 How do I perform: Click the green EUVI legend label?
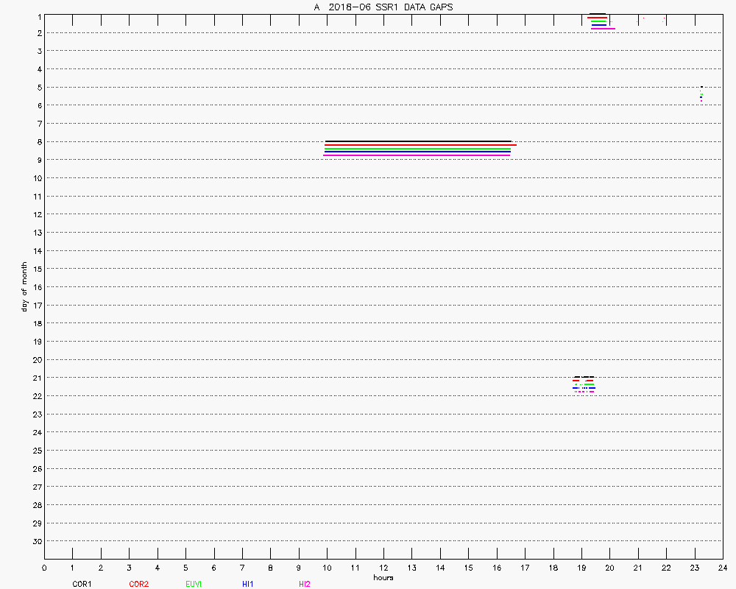tap(194, 584)
